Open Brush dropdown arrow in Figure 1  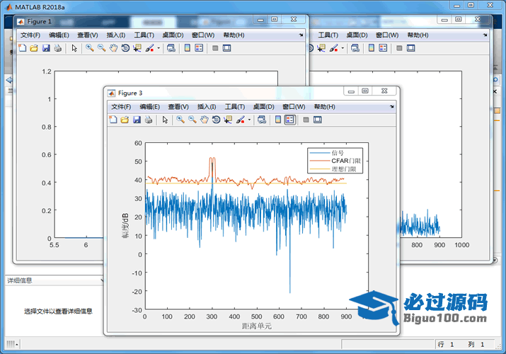159,48
